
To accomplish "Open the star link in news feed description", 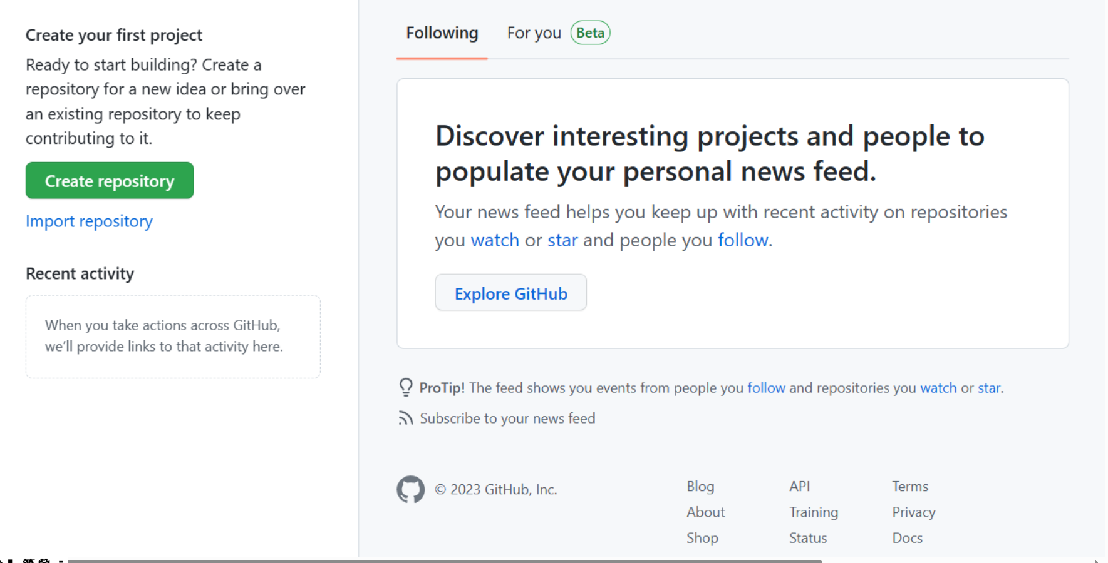I will 562,240.
